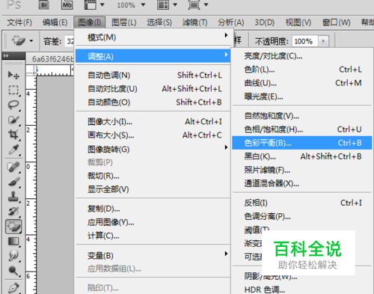374x294 pixels.
Task: Open the opacity slider arrow button
Action: tap(323, 41)
